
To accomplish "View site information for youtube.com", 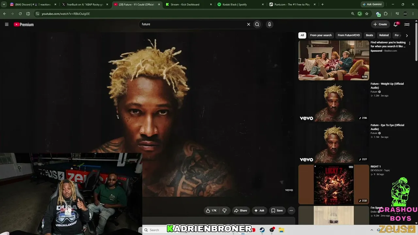I will (38, 14).
